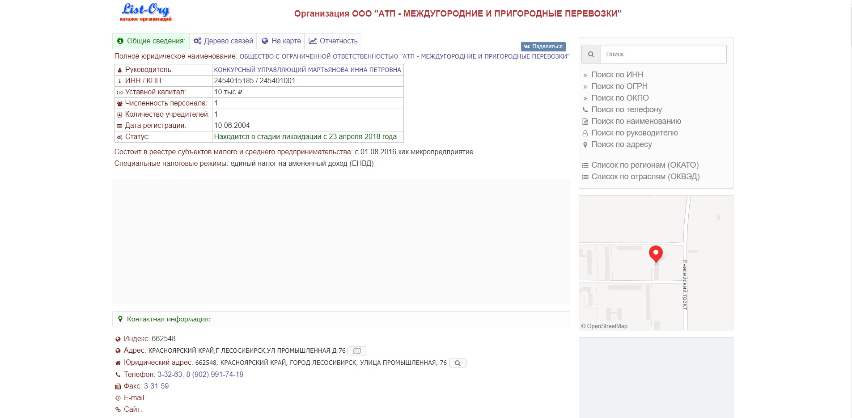Open Поиск по ОКПО link

(620, 98)
